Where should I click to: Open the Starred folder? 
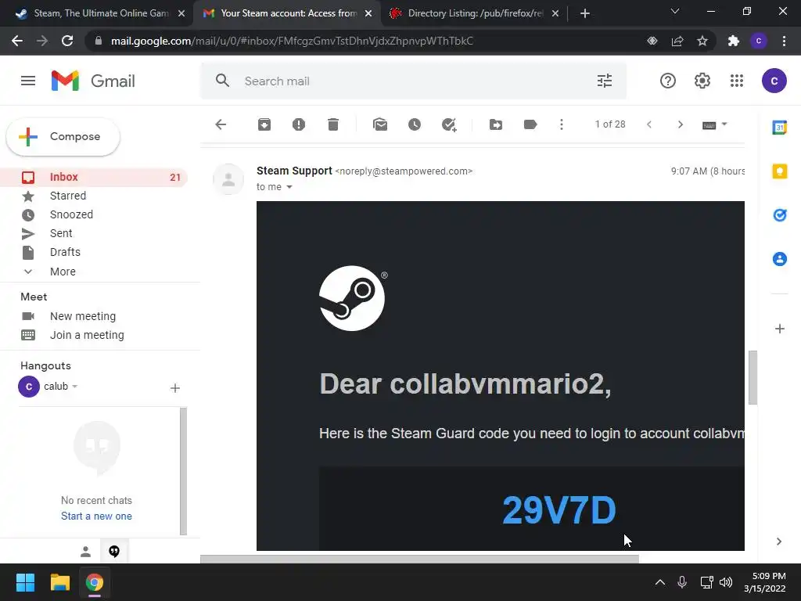[68, 196]
